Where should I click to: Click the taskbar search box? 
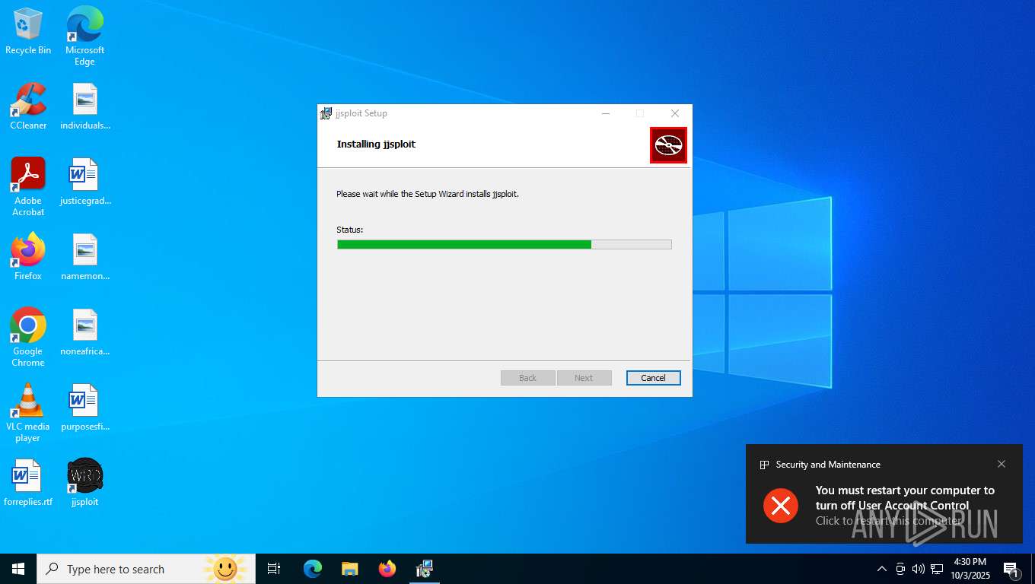click(x=146, y=569)
